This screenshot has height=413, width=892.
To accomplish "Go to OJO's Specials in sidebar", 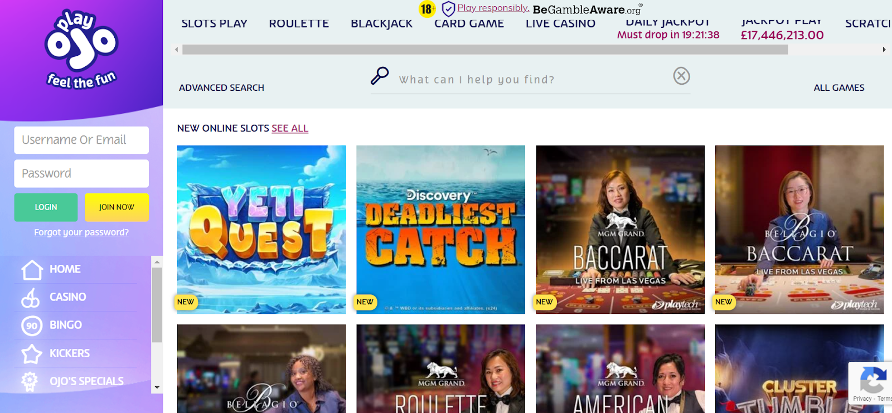I will pos(87,381).
